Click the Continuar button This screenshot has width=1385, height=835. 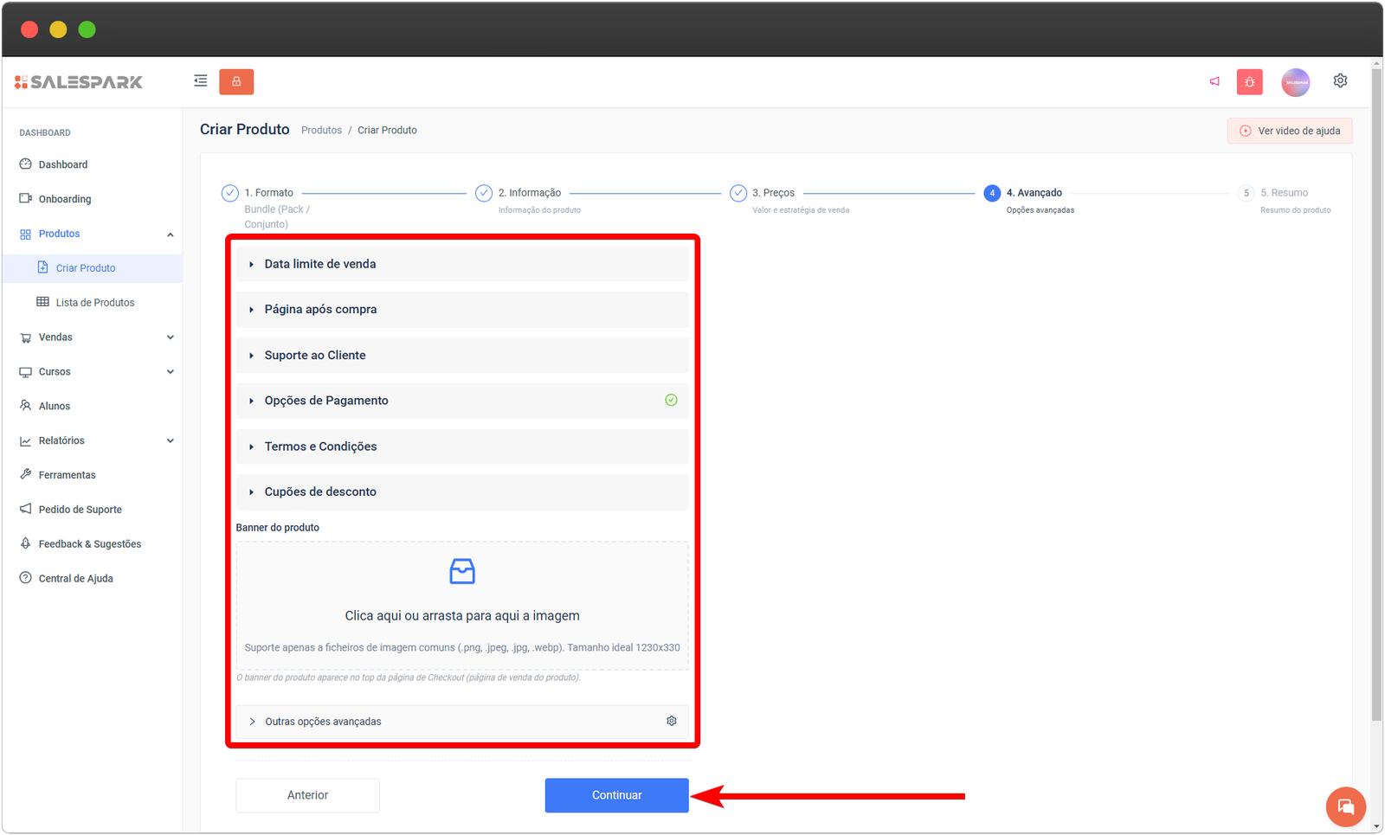[616, 795]
